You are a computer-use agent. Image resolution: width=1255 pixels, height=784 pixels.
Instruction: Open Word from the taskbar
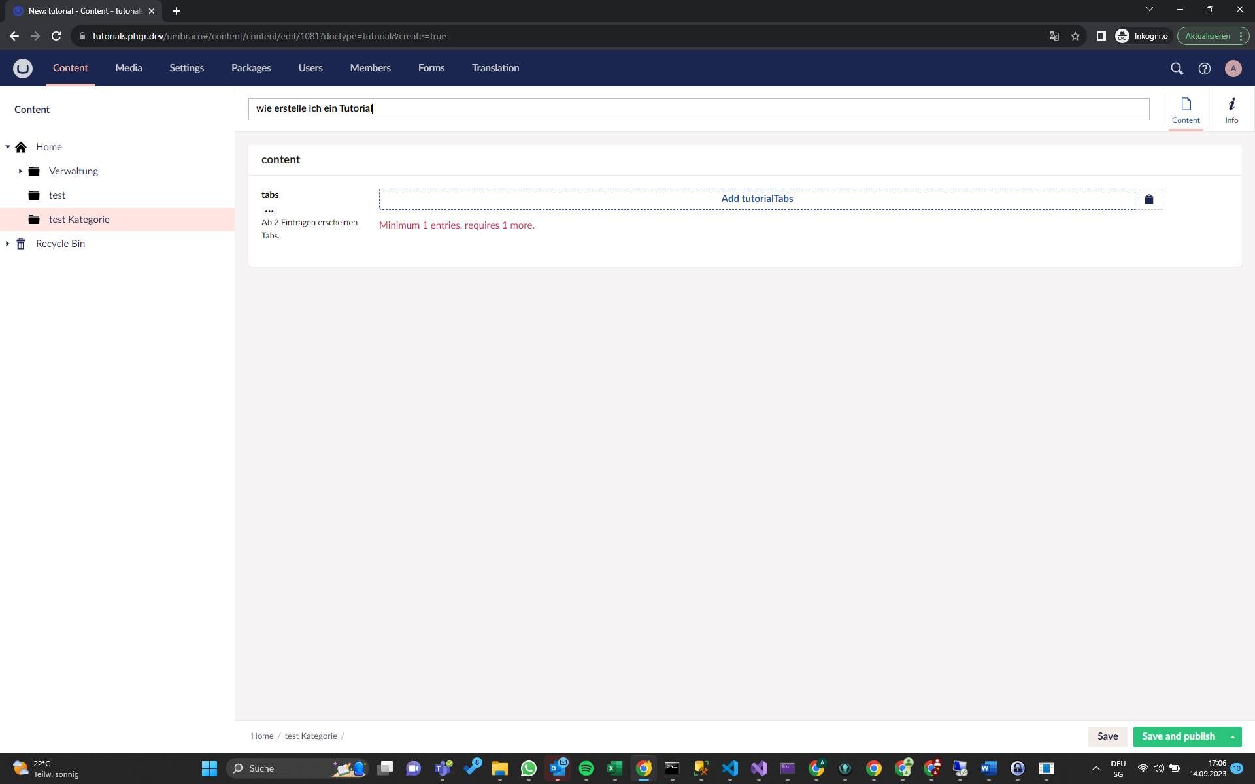[x=989, y=768]
